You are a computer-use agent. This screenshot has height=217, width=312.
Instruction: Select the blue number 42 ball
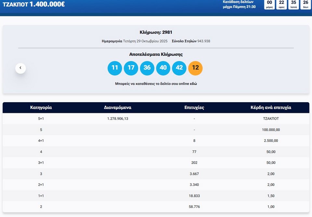pos(179,68)
